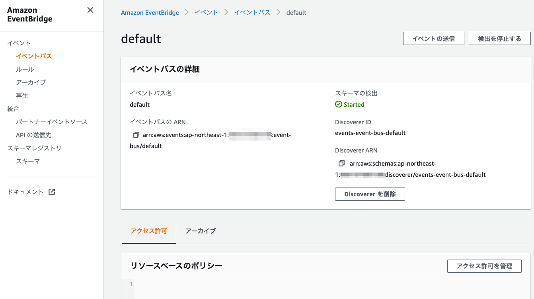The image size is (534, 299).
Task: Click the イベントバスの詳細 heading
Action: coord(165,69)
